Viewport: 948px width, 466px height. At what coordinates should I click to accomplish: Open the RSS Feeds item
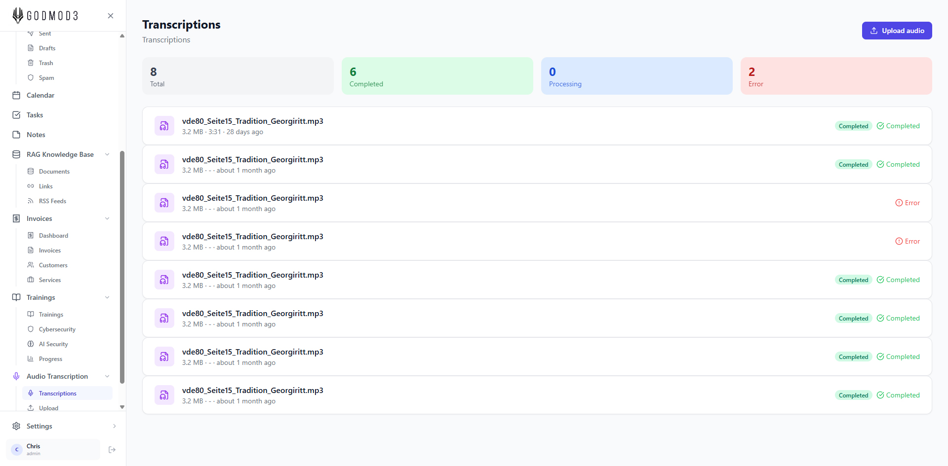[x=52, y=201]
